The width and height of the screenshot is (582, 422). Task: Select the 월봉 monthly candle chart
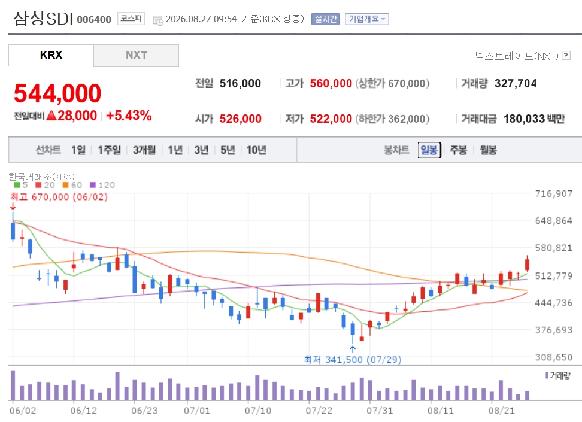[488, 150]
